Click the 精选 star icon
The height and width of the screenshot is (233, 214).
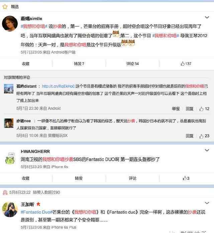click(x=5, y=7)
